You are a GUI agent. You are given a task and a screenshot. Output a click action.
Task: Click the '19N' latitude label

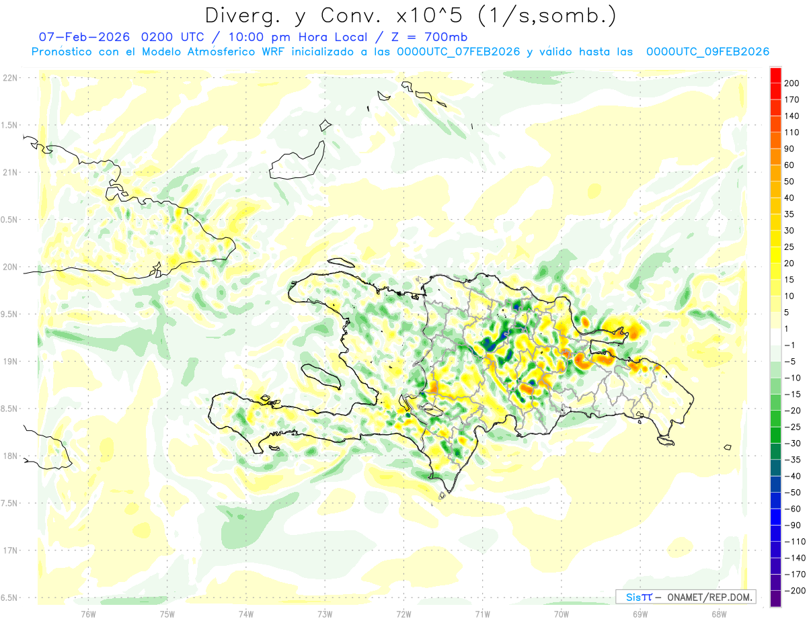(x=9, y=361)
